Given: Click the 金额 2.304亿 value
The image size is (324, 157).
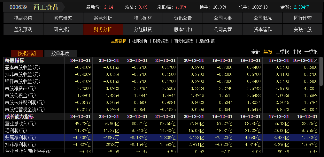Looking at the screenshot, I should point(302,7).
